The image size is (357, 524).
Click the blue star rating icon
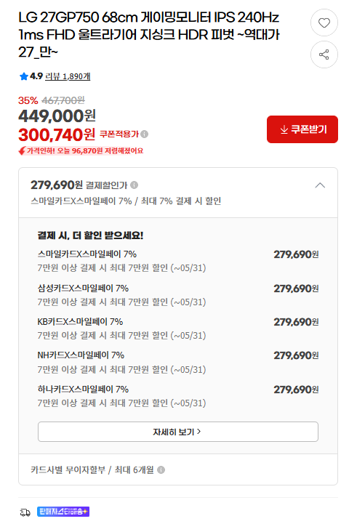pyautogui.click(x=23, y=76)
